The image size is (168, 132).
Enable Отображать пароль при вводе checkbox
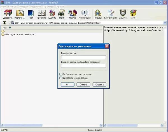[x=61, y=74]
